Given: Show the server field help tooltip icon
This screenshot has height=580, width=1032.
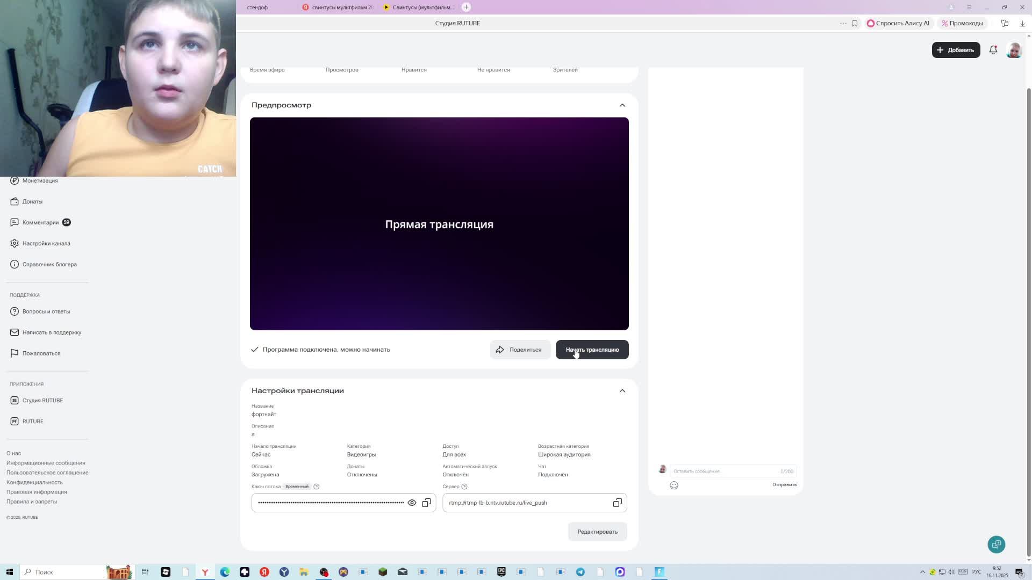Looking at the screenshot, I should coord(464,487).
